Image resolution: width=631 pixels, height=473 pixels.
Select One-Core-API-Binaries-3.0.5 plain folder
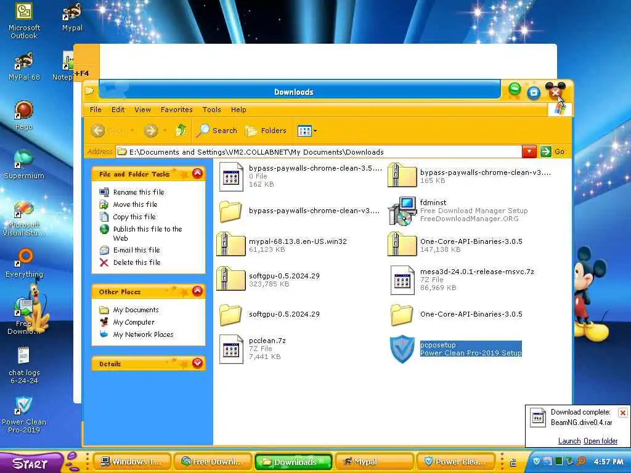coord(457,314)
